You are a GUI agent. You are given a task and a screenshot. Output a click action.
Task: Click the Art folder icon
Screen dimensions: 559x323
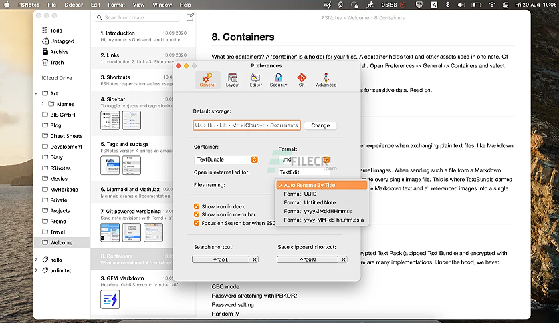[45, 93]
